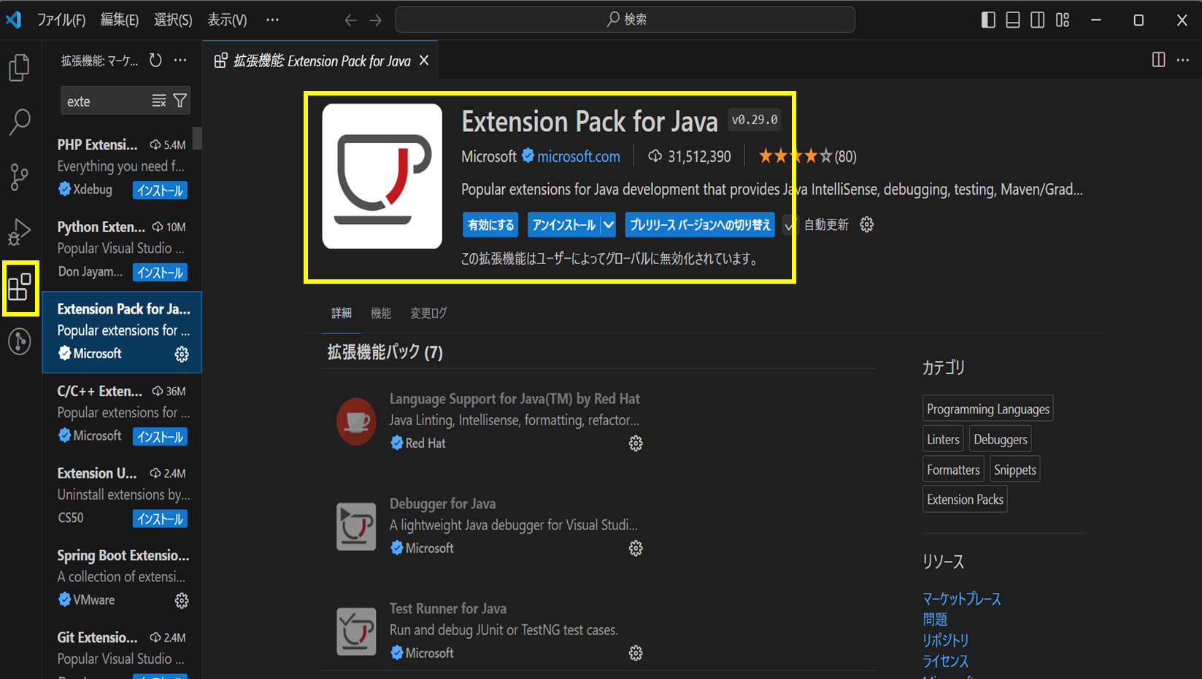This screenshot has width=1202, height=679.
Task: Open manage gear for Test Runner for Java
Action: 636,653
